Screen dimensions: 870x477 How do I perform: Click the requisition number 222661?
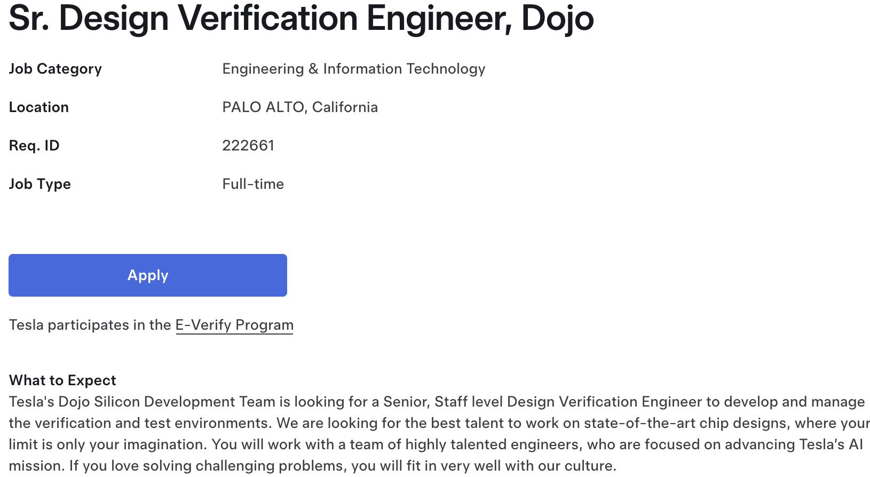(x=248, y=146)
